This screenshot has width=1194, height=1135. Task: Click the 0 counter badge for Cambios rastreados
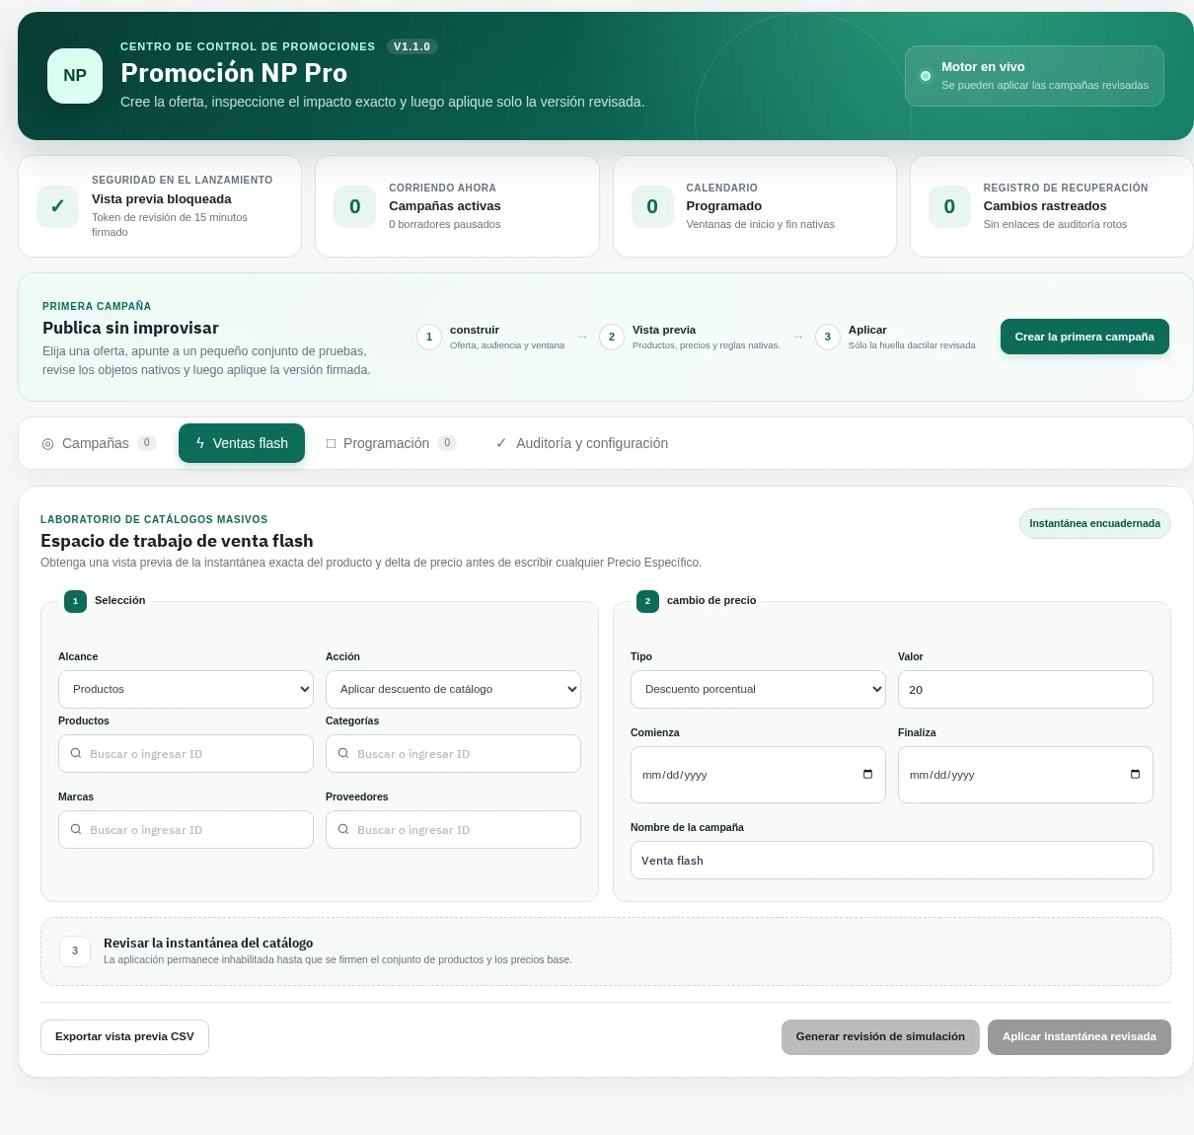pyautogui.click(x=949, y=206)
